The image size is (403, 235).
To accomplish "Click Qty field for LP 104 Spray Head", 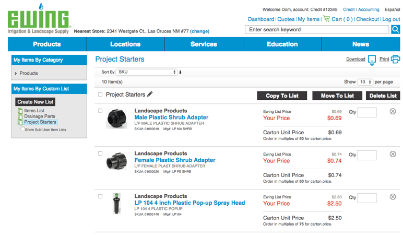I will (367, 198).
